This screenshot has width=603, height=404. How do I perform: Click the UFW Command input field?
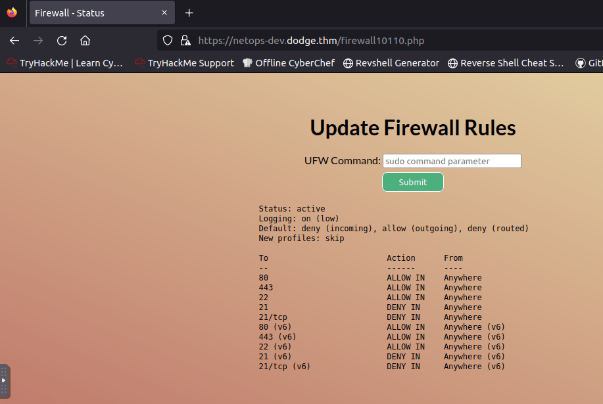pos(452,161)
